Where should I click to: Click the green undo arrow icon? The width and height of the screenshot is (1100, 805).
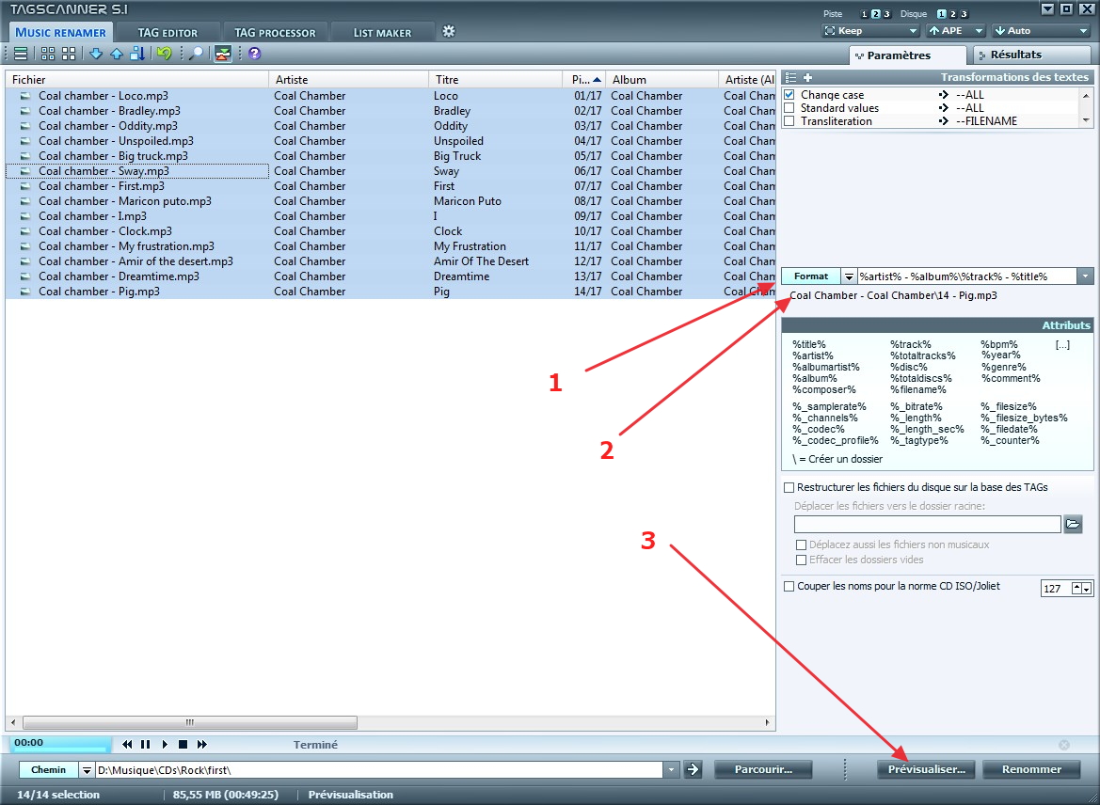(164, 54)
